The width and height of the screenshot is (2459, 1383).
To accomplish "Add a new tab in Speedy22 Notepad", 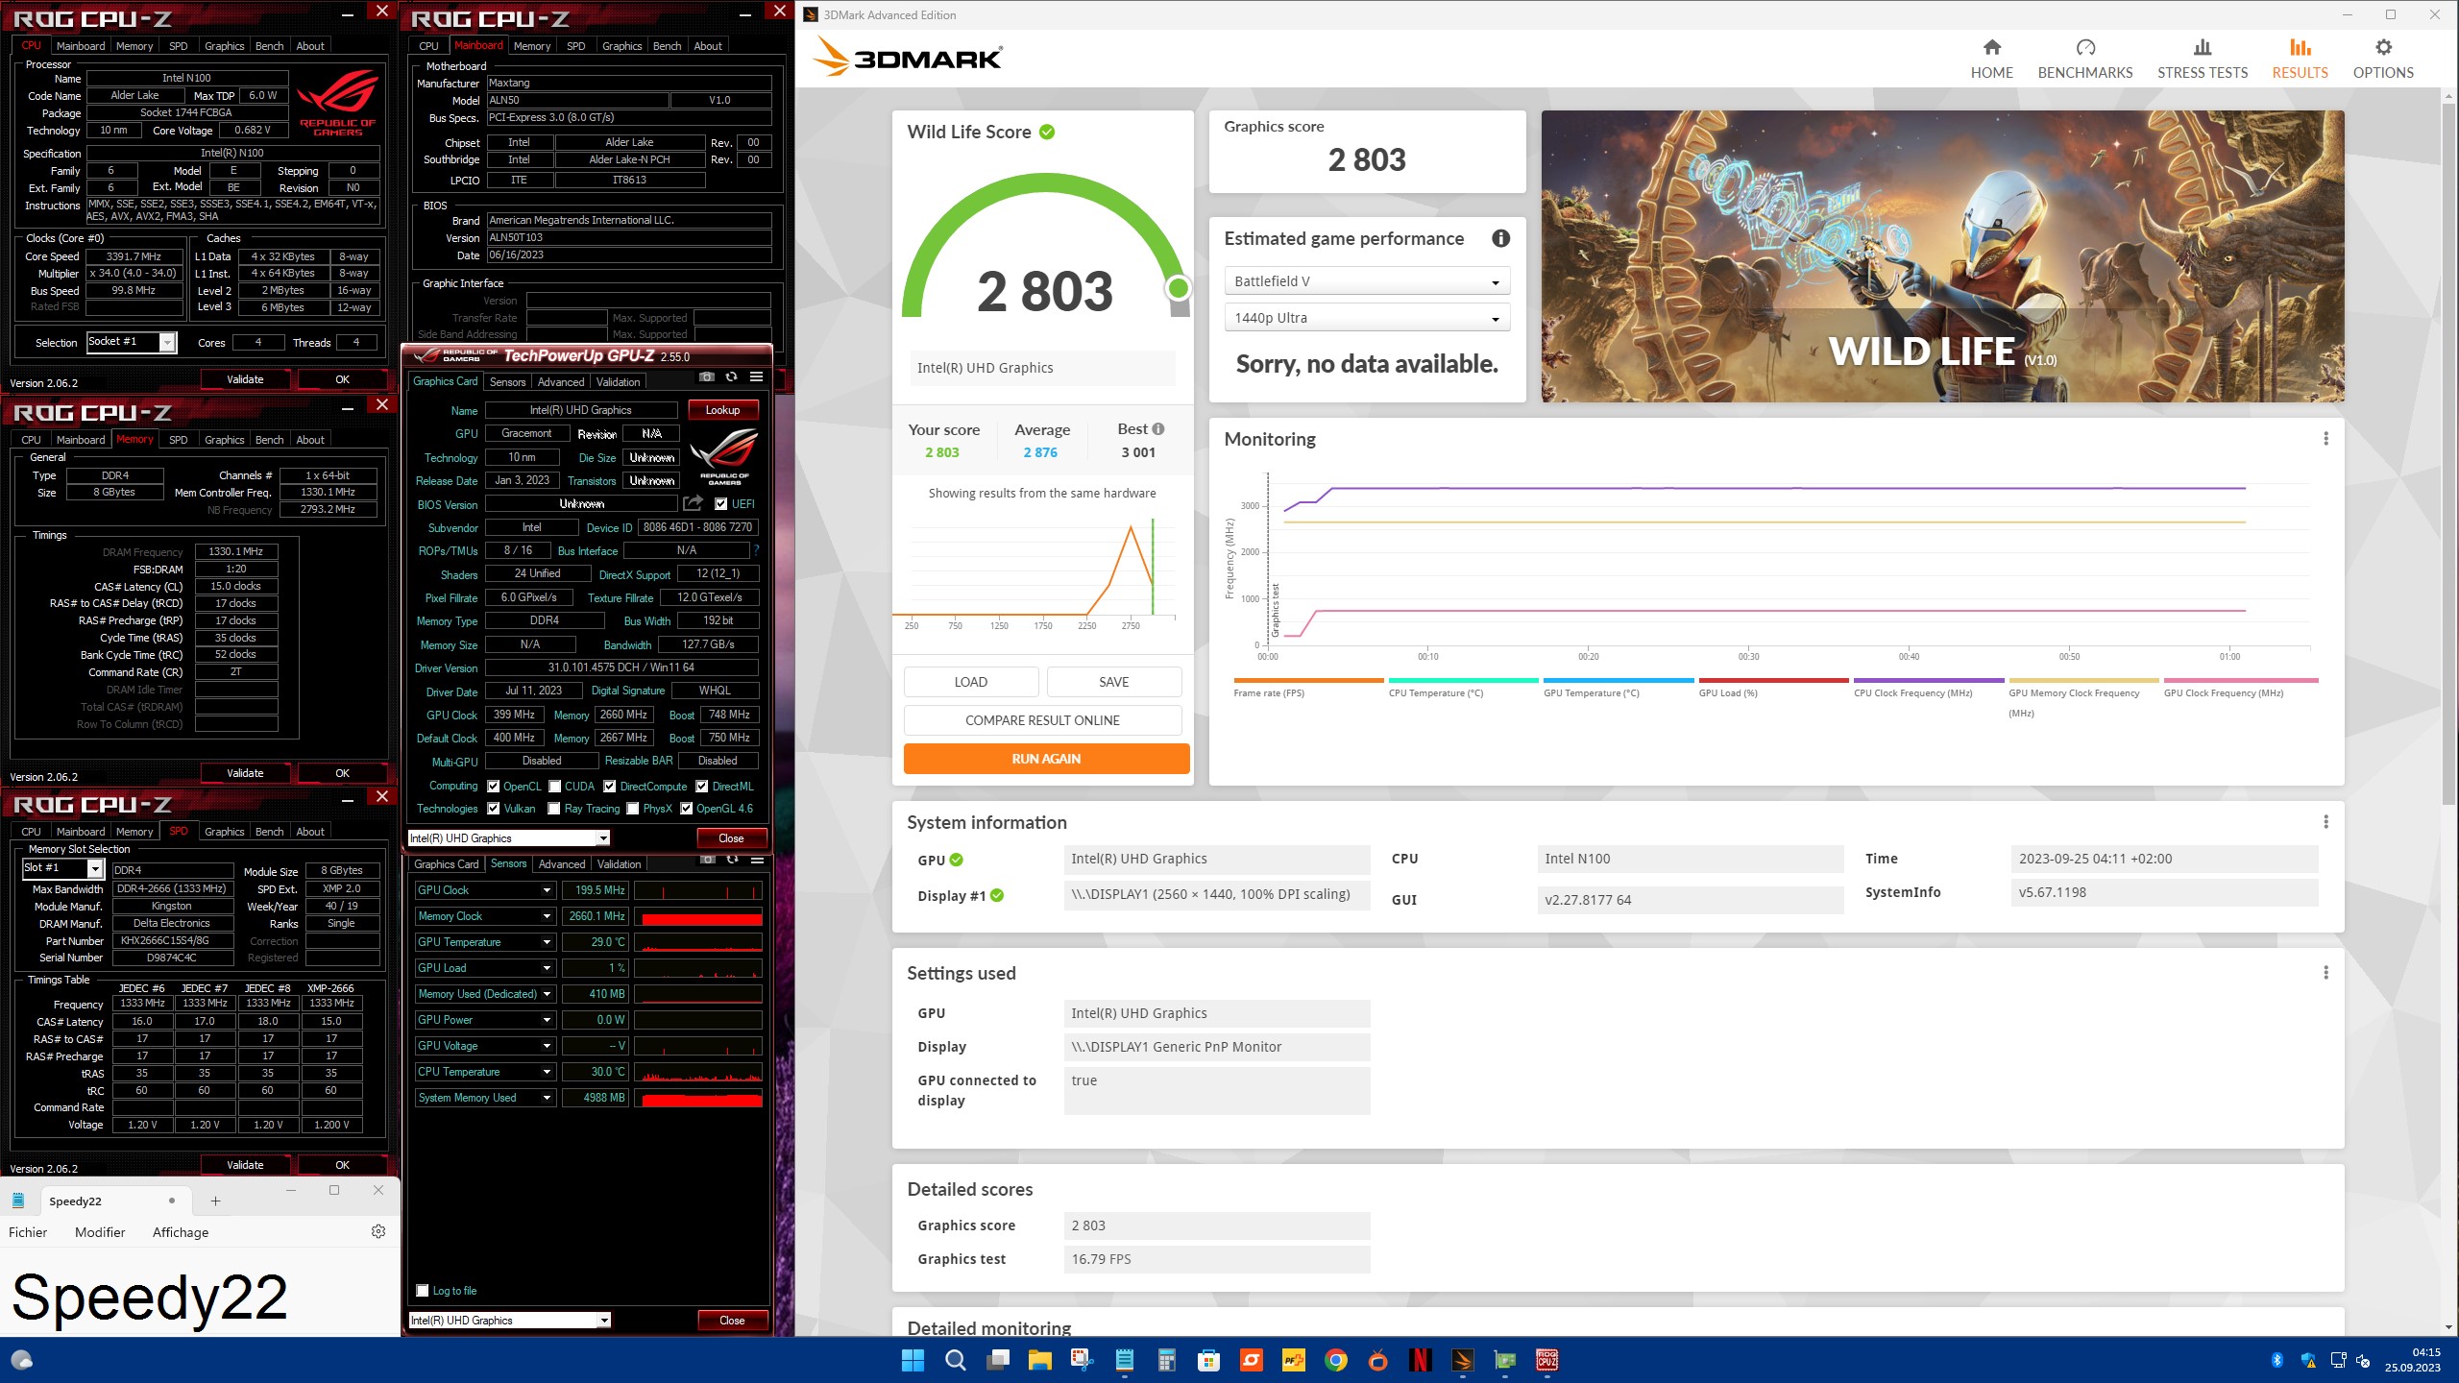I will click(x=215, y=1201).
